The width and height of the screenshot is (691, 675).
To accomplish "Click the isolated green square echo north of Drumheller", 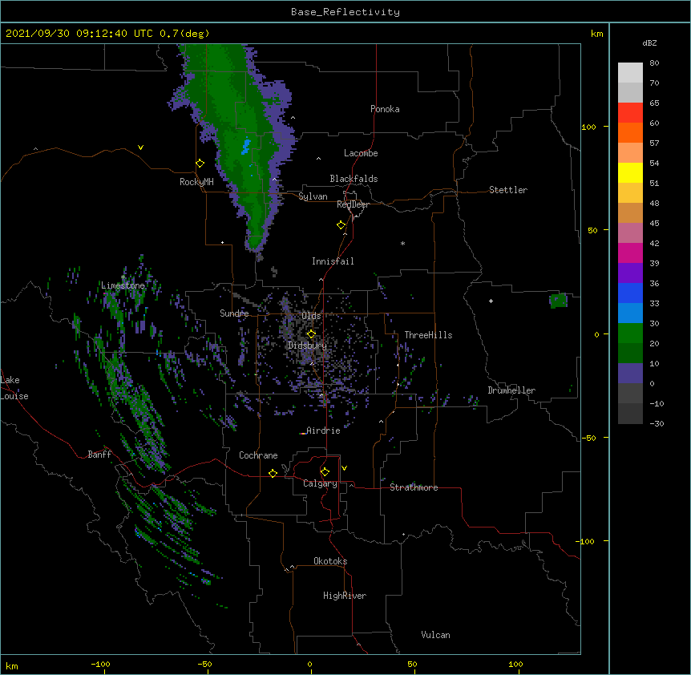I will coord(559,301).
